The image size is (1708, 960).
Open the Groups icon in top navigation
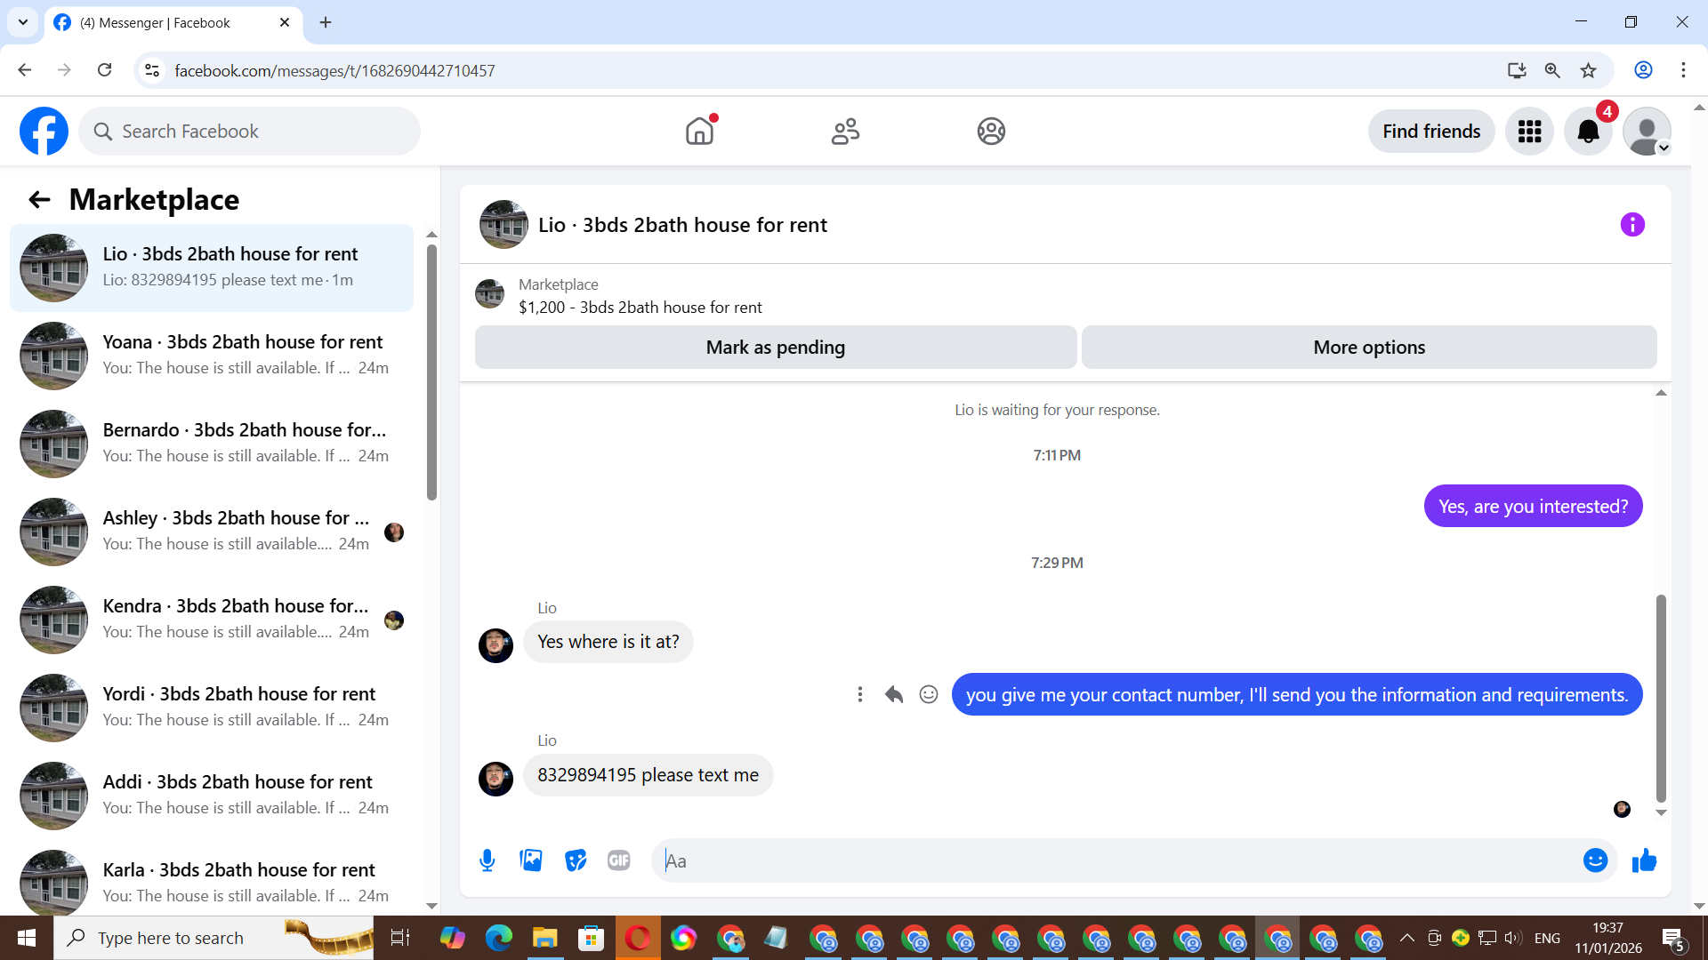click(991, 132)
